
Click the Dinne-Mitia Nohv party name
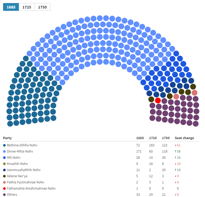20,151
